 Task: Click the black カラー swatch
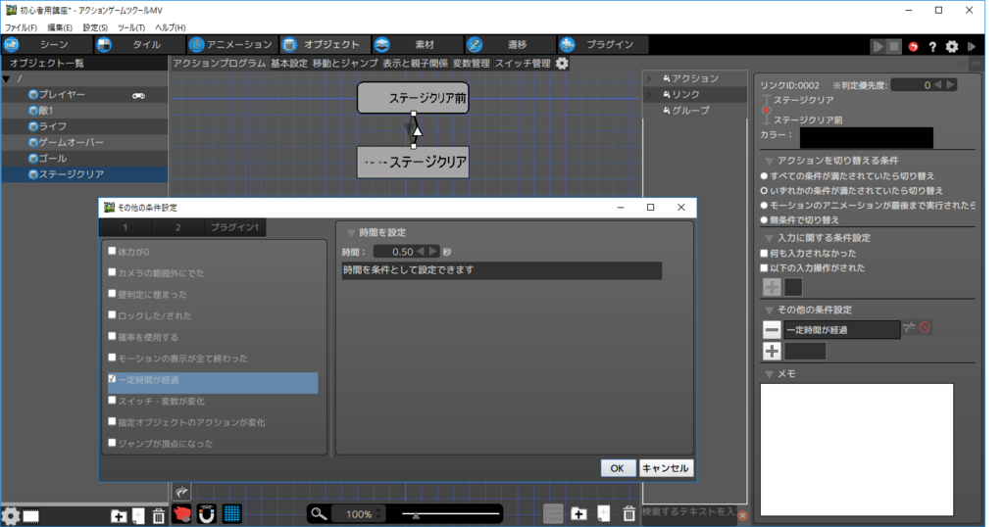pos(866,137)
